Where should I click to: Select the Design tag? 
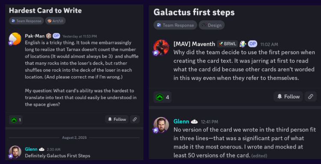tap(212, 25)
